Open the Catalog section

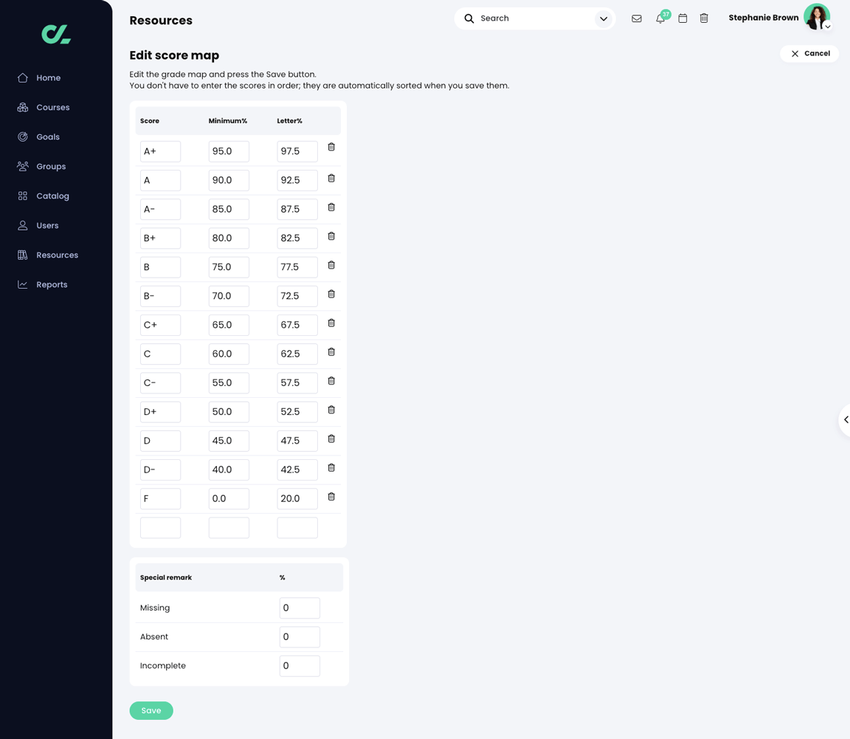44,196
